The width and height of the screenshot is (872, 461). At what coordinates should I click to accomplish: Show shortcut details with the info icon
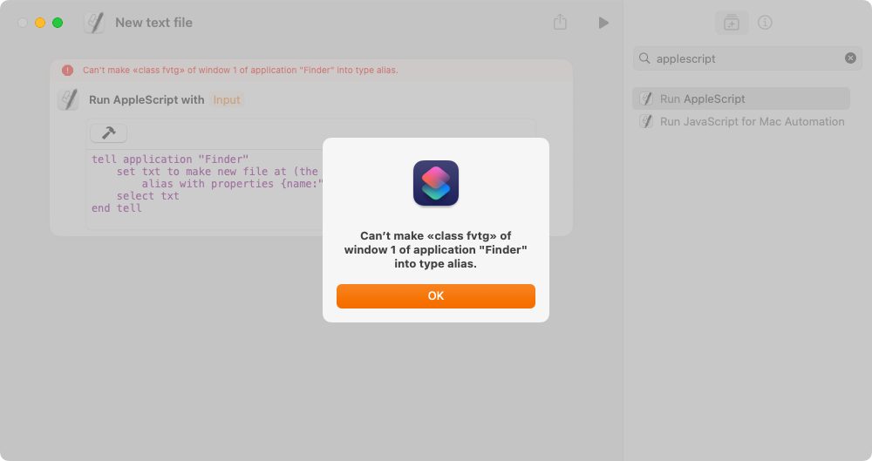766,23
